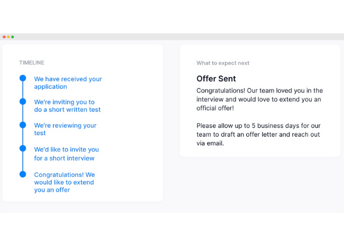This screenshot has width=344, height=246.
Task: Click the vertical timeline line between first two steps
Action: pyautogui.click(x=22, y=90)
